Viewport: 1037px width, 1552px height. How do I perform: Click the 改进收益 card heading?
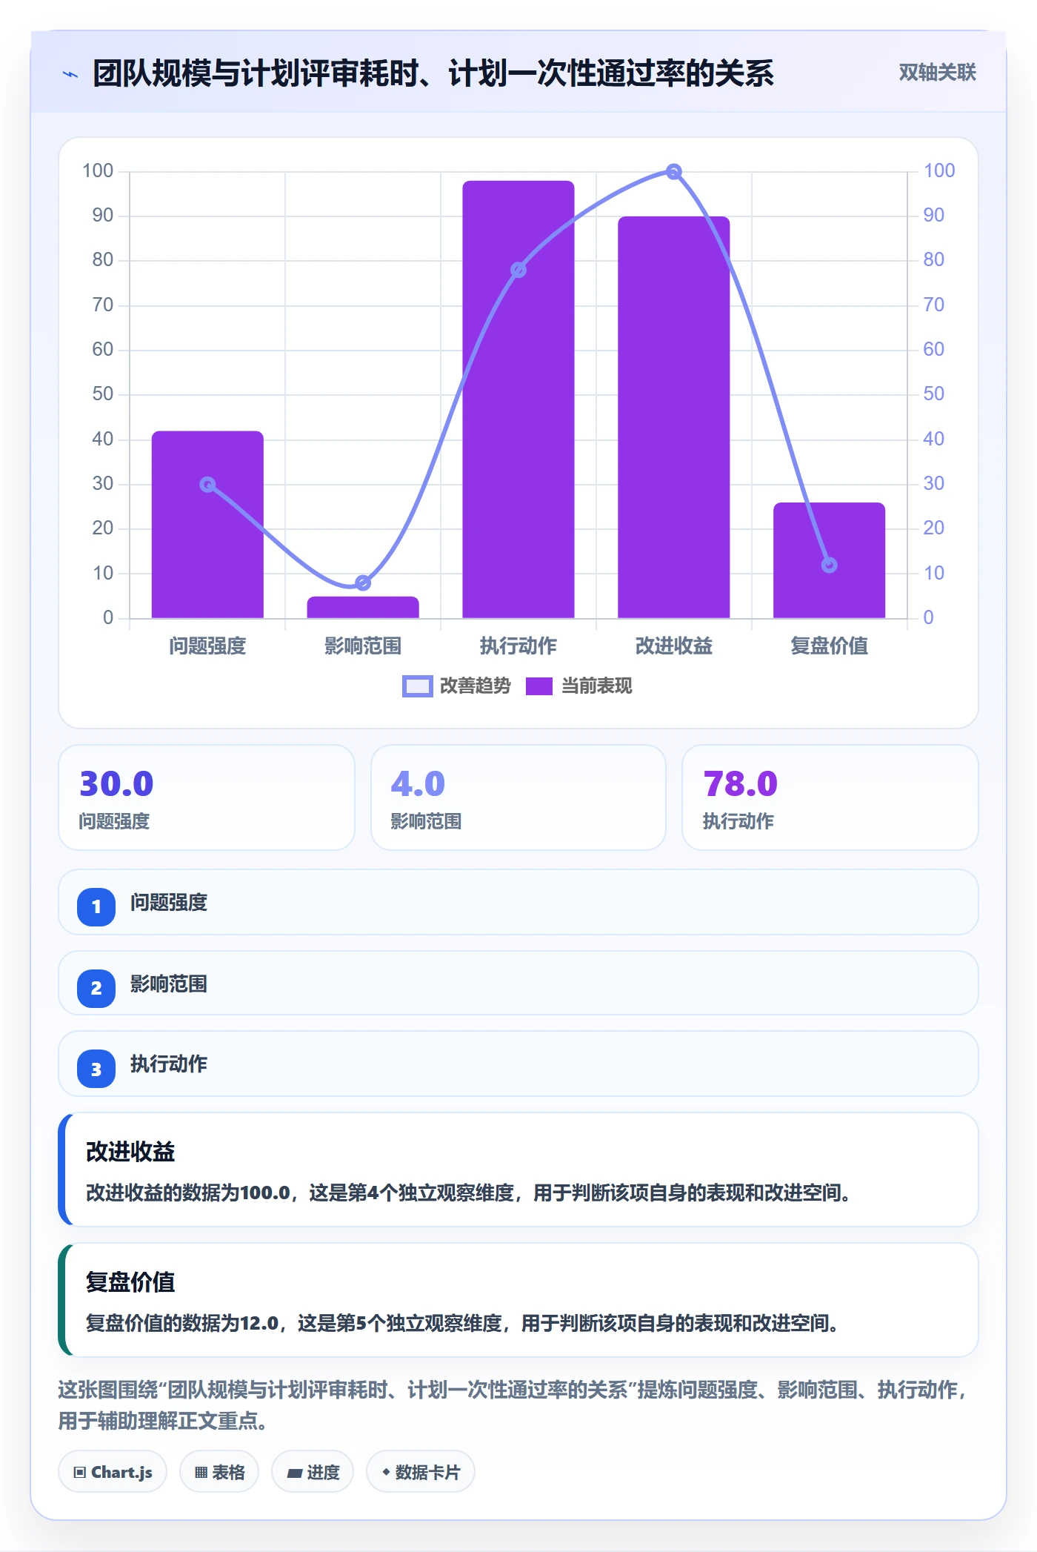tap(130, 1152)
